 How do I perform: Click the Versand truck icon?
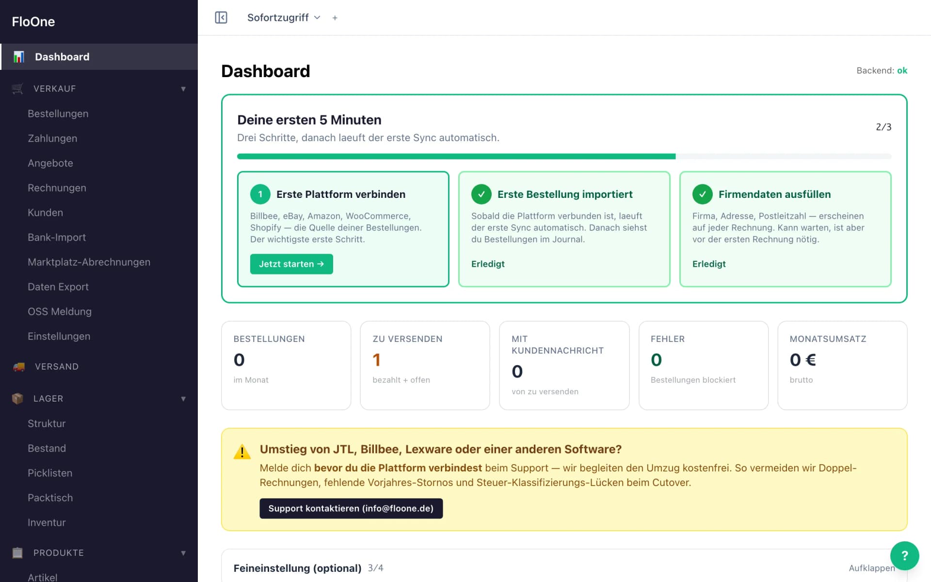(19, 367)
